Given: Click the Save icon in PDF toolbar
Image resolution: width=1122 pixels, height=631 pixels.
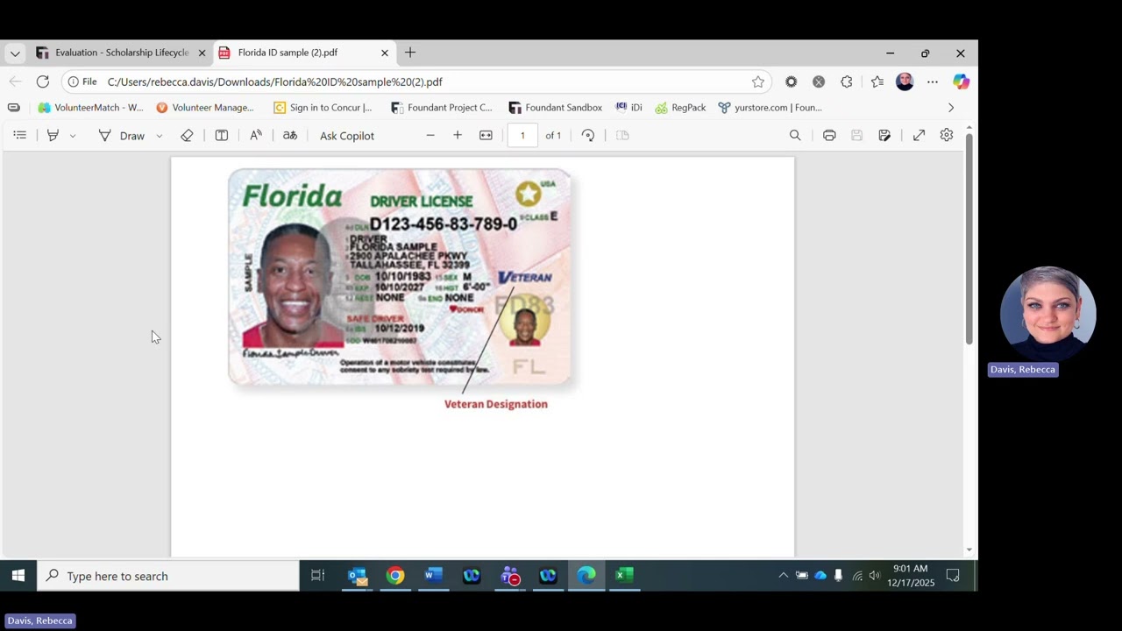Looking at the screenshot, I should 857,135.
